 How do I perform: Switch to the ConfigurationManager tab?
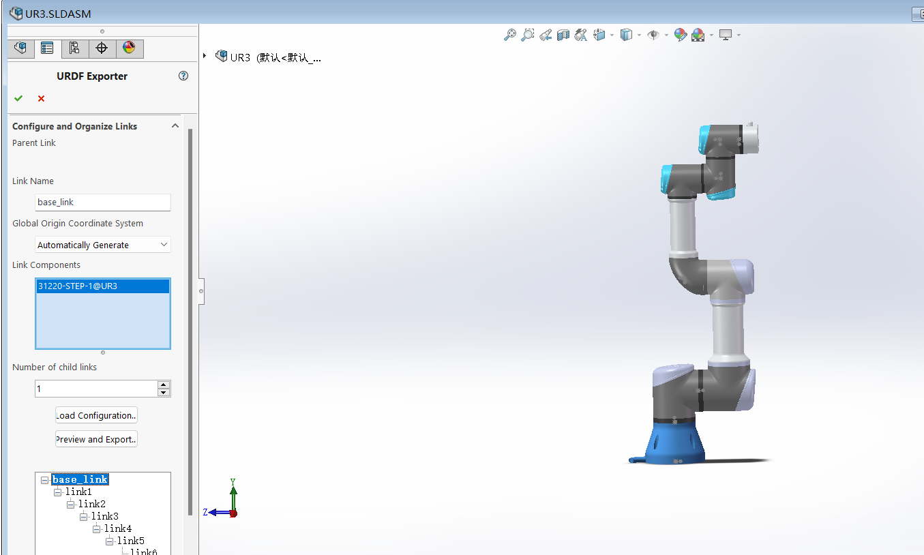[74, 48]
